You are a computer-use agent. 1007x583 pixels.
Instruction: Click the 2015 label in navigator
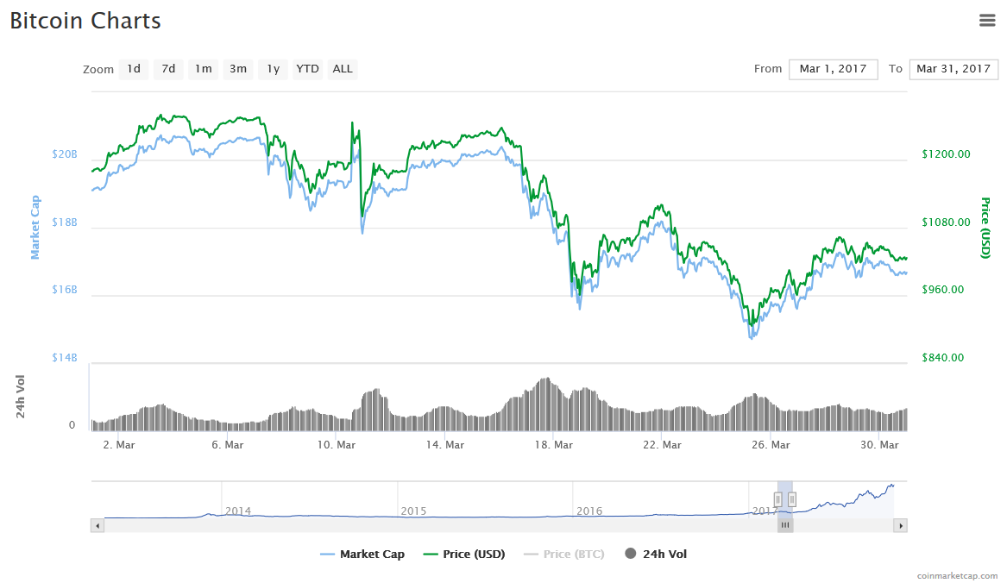click(413, 511)
